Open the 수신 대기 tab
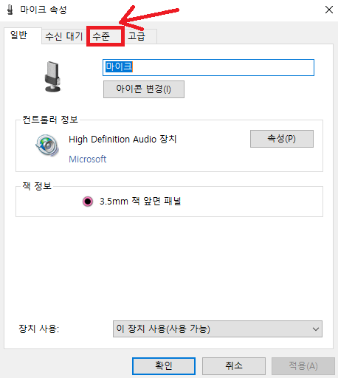 coord(64,36)
